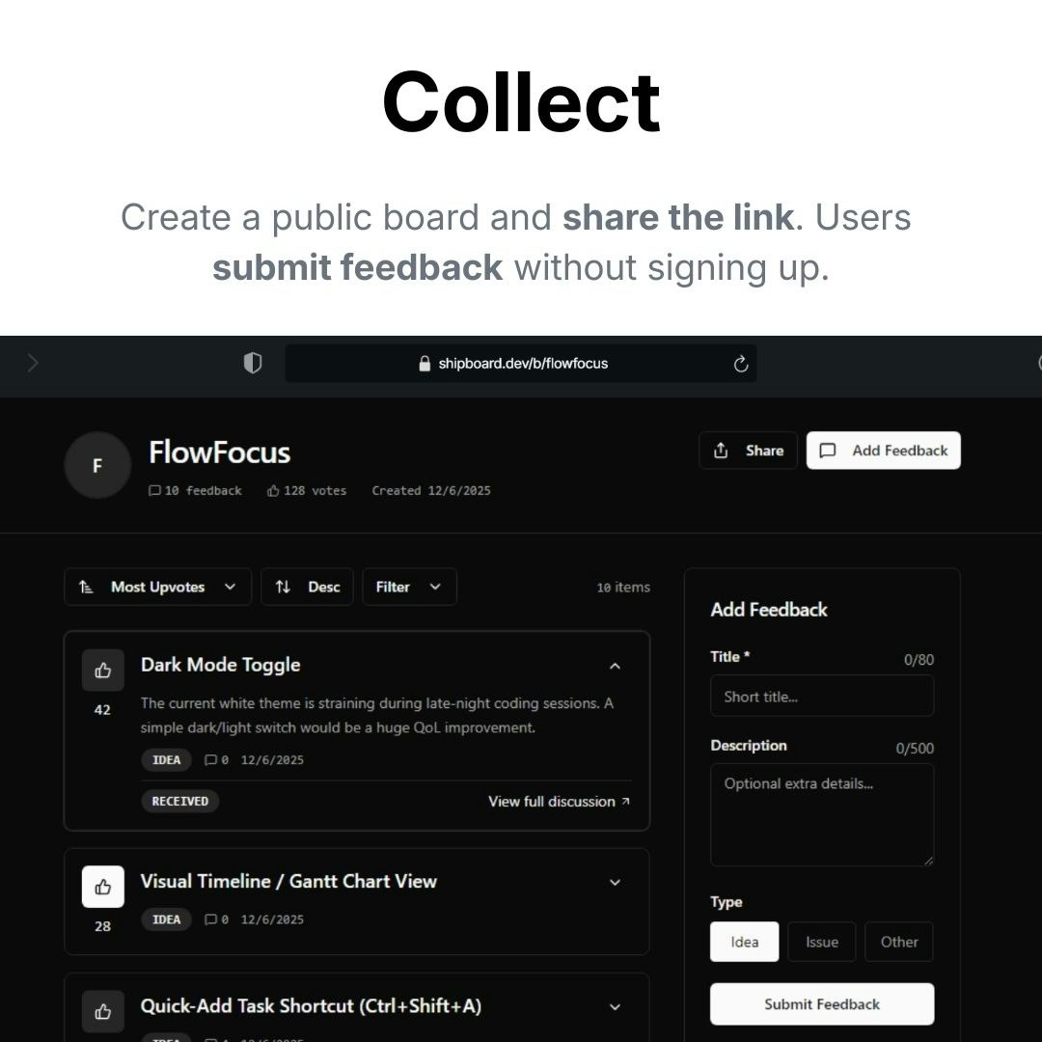1042x1042 pixels.
Task: Reload the shipboard.dev page
Action: [740, 364]
